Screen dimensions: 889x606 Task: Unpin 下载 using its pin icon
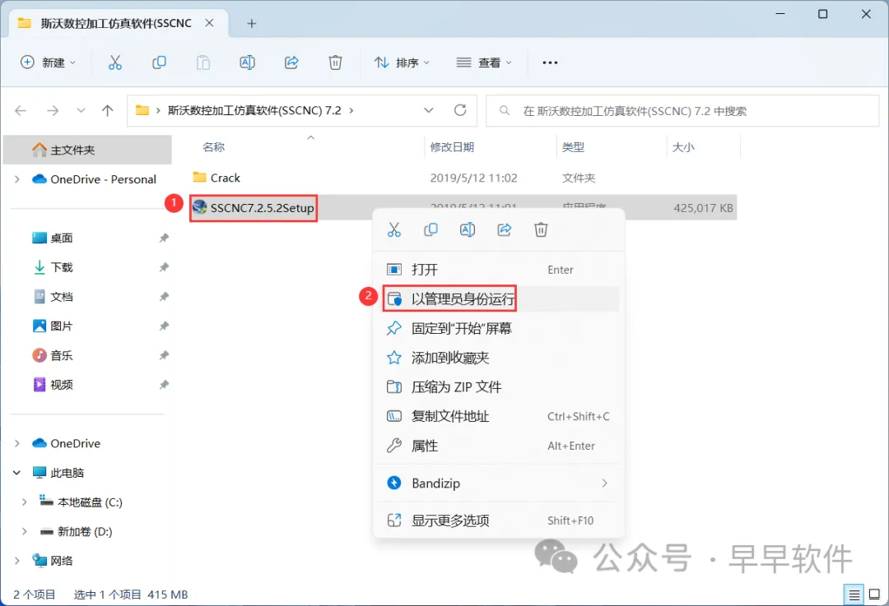pos(164,267)
